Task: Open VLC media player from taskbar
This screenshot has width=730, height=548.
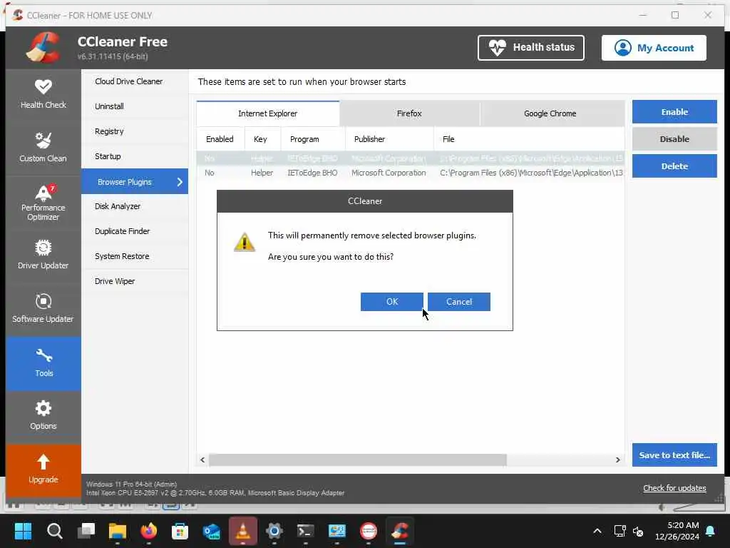Action: click(243, 531)
